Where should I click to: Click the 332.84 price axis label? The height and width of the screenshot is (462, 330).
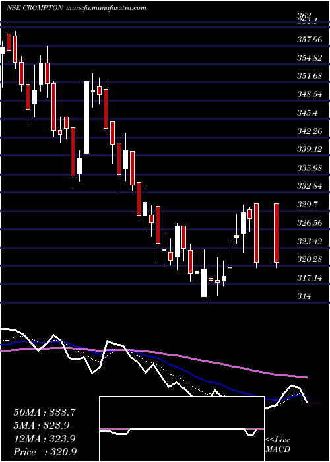[x=310, y=186]
